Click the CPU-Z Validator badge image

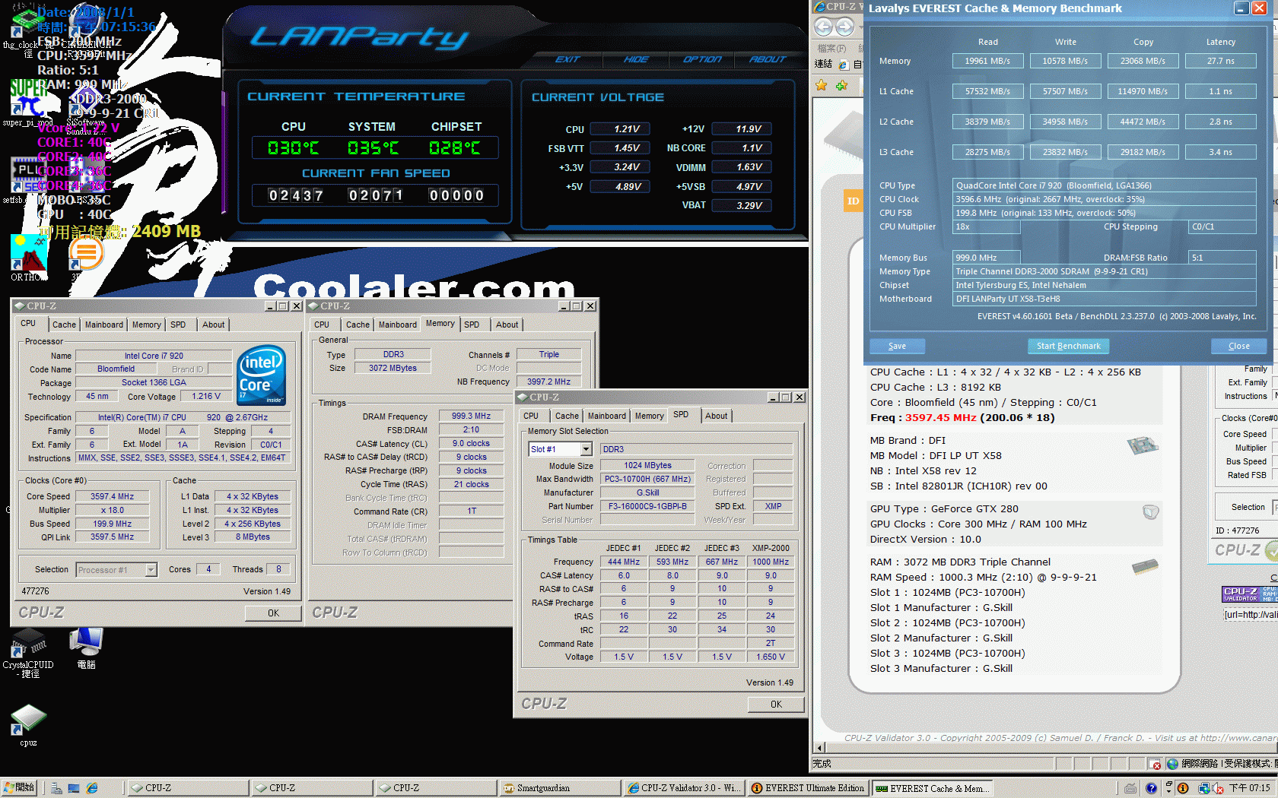[x=1249, y=594]
